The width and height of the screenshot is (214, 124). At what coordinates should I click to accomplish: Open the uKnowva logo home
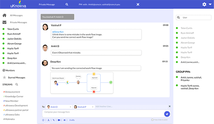coord(18,4)
